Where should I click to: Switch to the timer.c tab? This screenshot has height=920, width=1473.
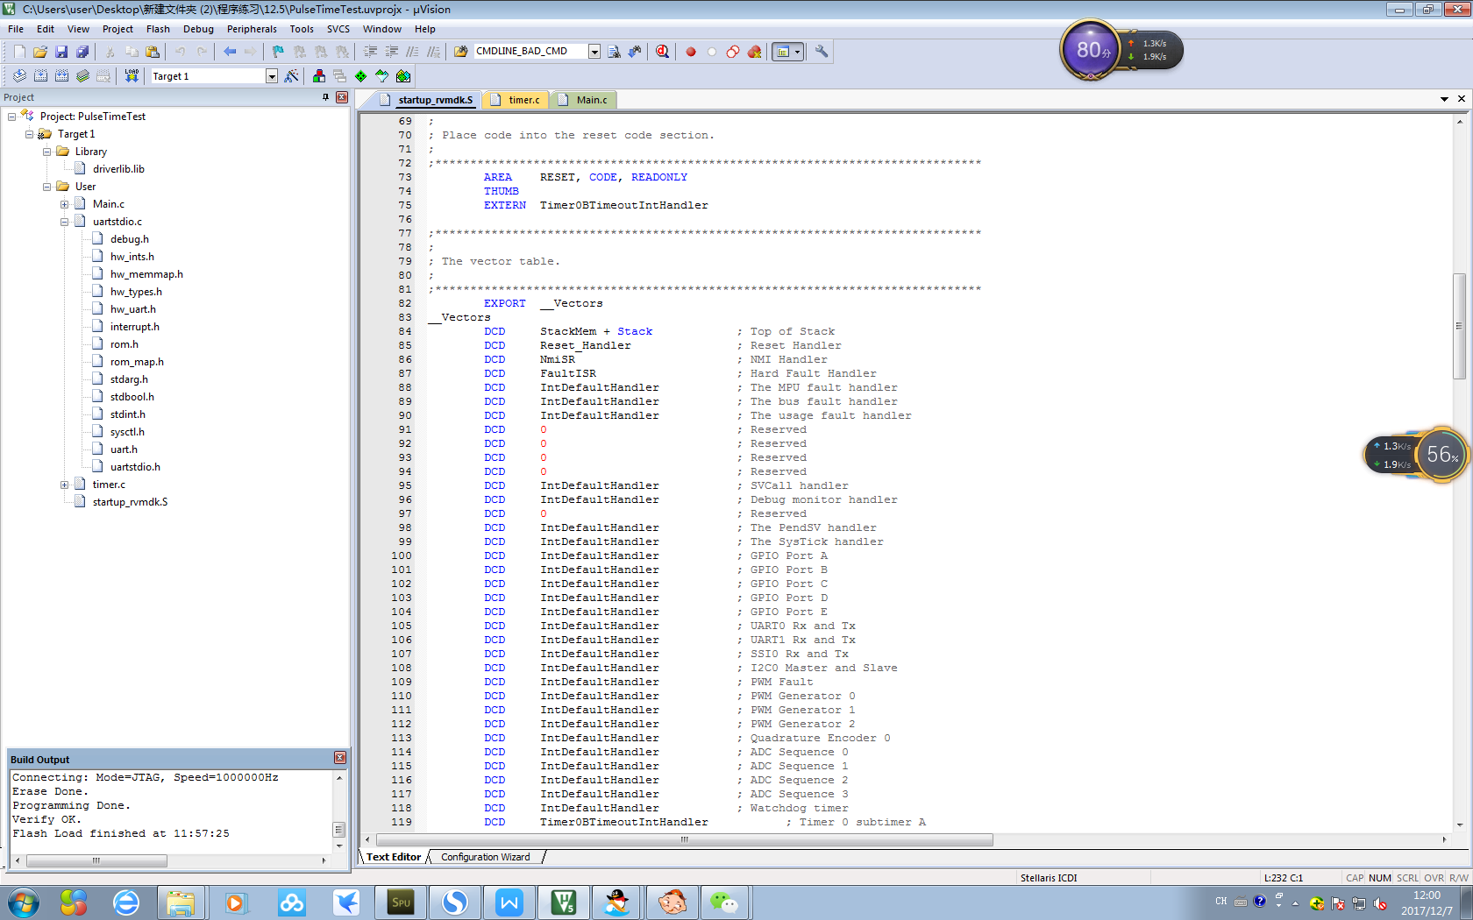pyautogui.click(x=523, y=100)
